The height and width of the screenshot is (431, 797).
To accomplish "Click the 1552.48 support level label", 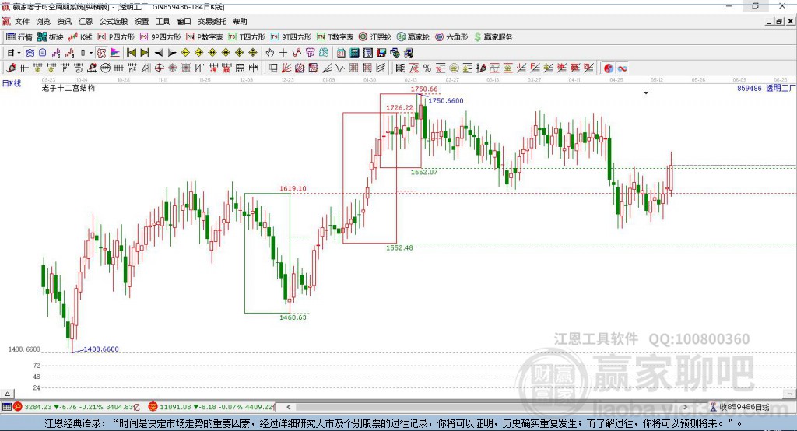I will (399, 247).
